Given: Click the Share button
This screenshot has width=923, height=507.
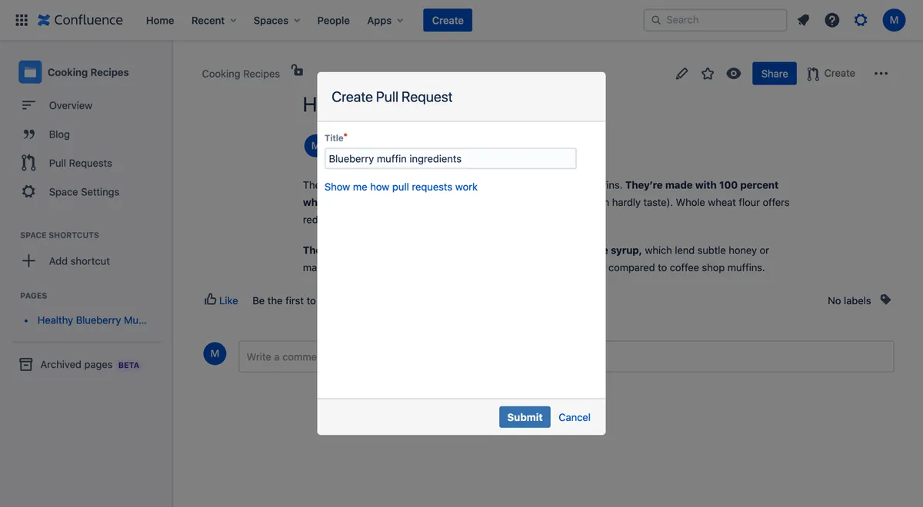Looking at the screenshot, I should point(775,74).
